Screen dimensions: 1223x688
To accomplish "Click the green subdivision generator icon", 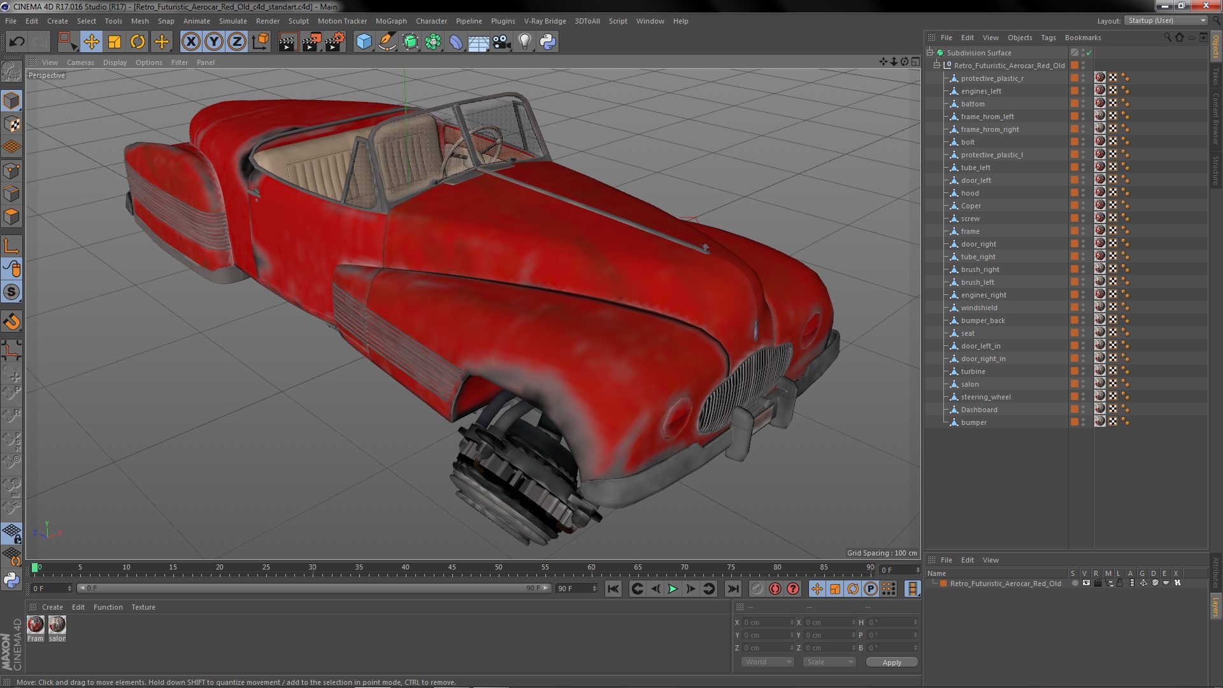I will point(410,42).
